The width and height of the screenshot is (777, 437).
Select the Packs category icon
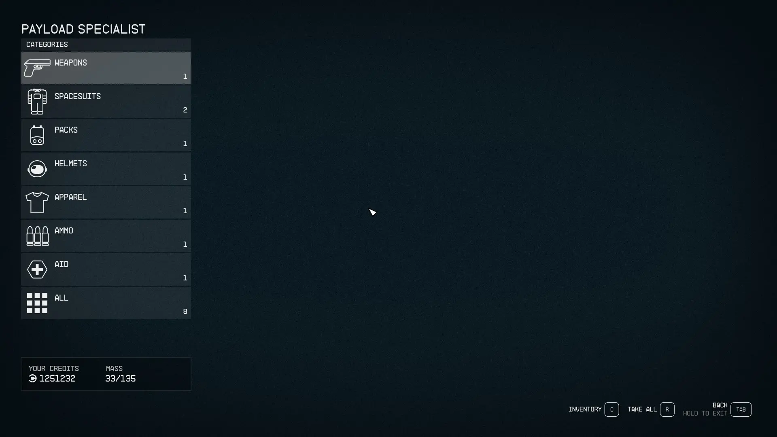pyautogui.click(x=37, y=135)
